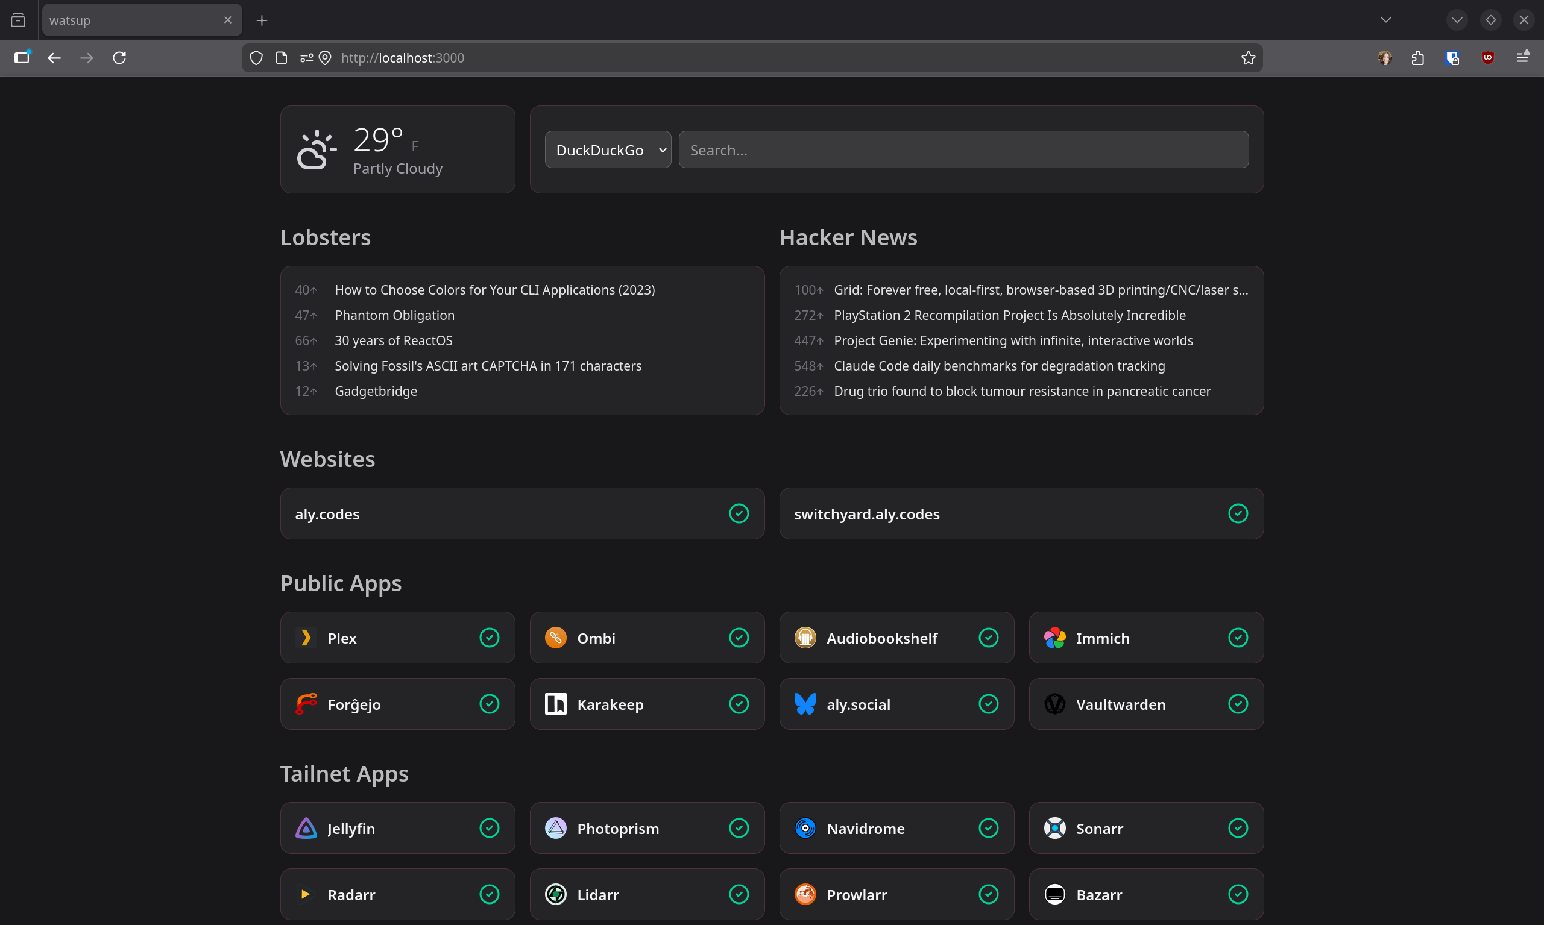Open the browser application menu
This screenshot has width=1544, height=925.
1522,57
